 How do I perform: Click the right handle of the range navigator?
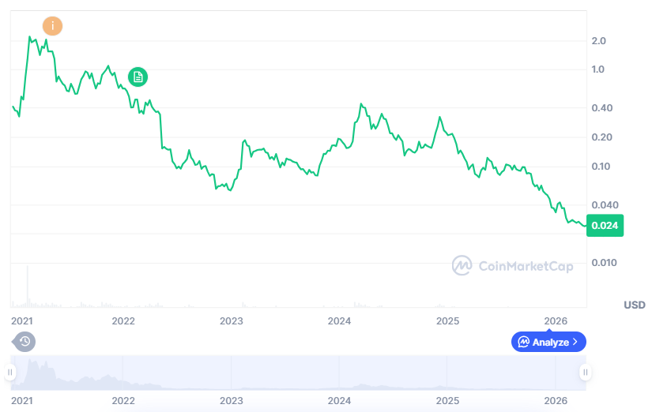click(585, 372)
